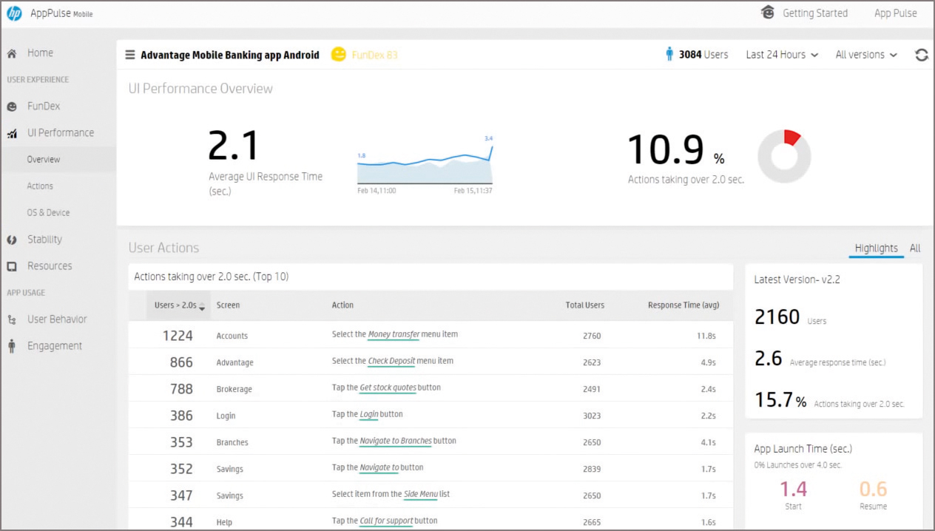Click the Stability icon in sidebar
This screenshot has height=531, width=935.
tap(12, 240)
